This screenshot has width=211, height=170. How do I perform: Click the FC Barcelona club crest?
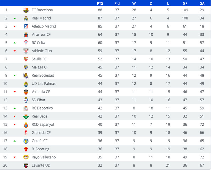point(26,10)
